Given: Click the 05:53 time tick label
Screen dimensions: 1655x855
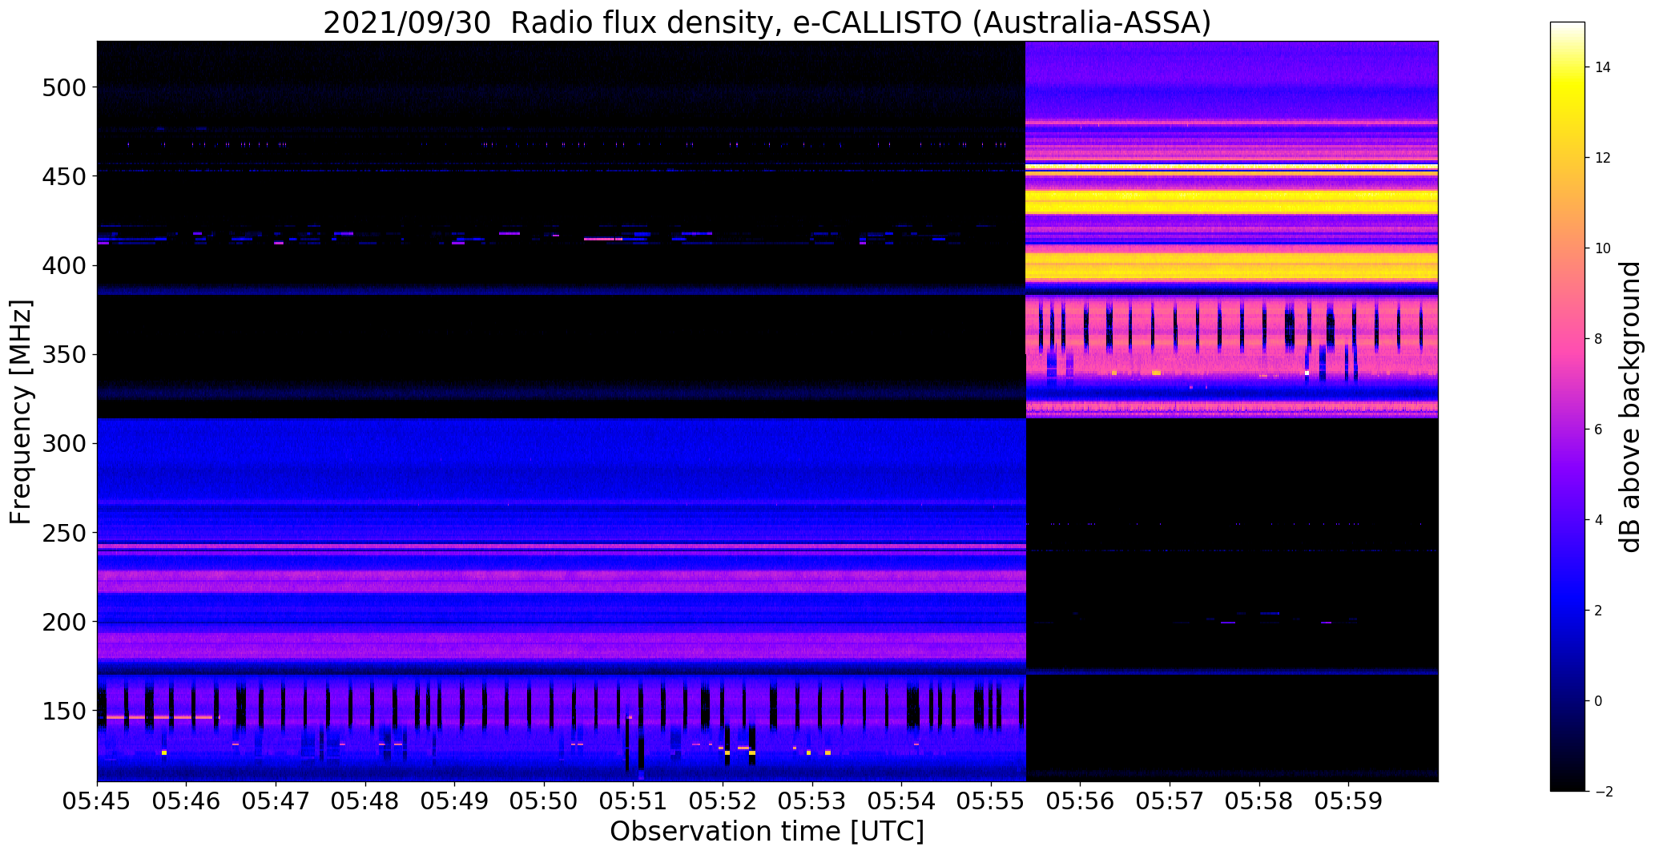Looking at the screenshot, I should (812, 801).
